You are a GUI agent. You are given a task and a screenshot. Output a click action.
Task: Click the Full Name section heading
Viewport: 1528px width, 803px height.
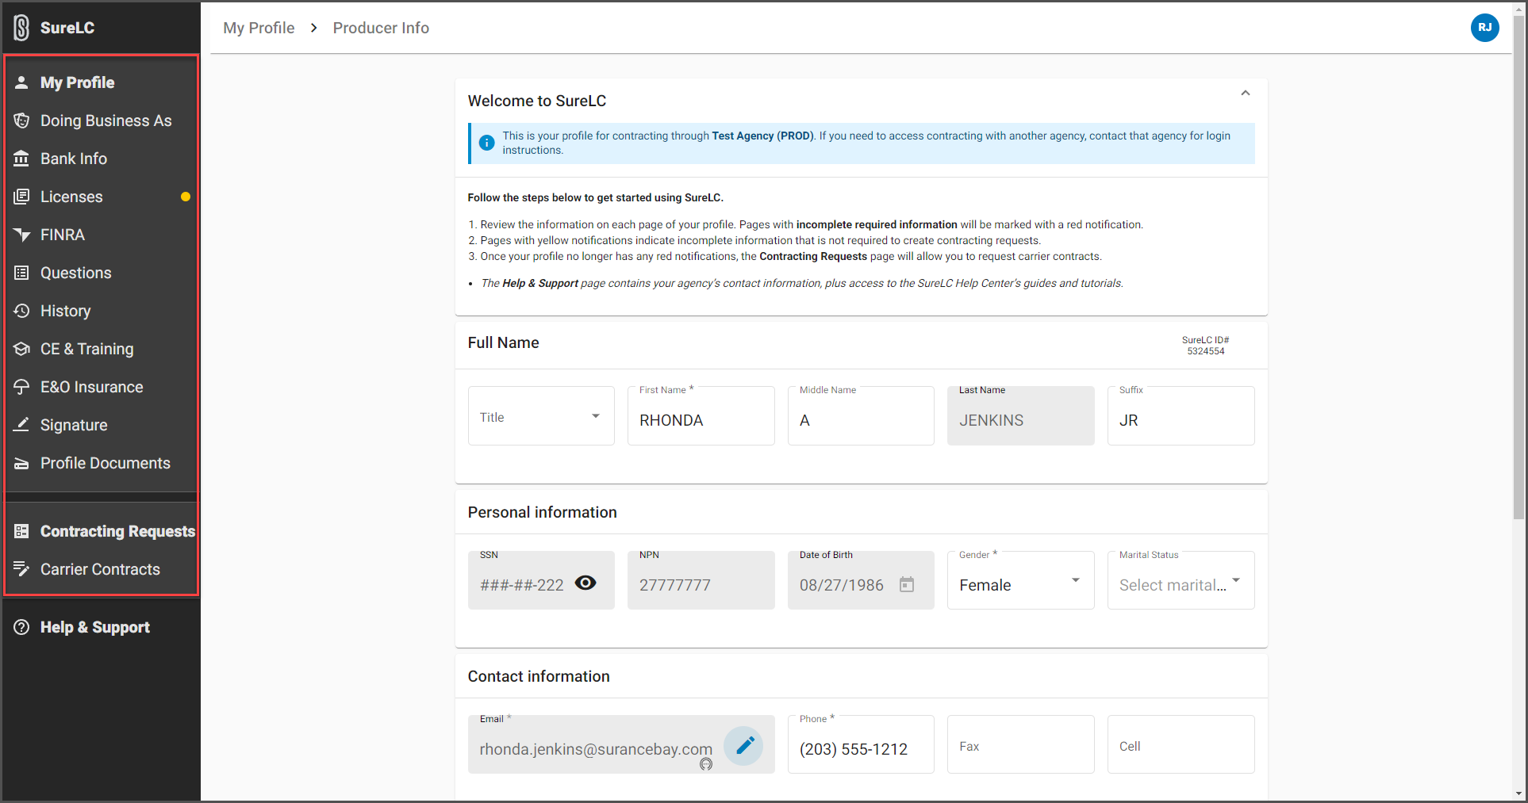(503, 342)
